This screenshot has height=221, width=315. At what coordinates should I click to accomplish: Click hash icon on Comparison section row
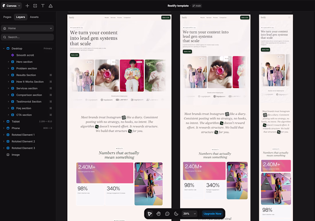(51, 95)
